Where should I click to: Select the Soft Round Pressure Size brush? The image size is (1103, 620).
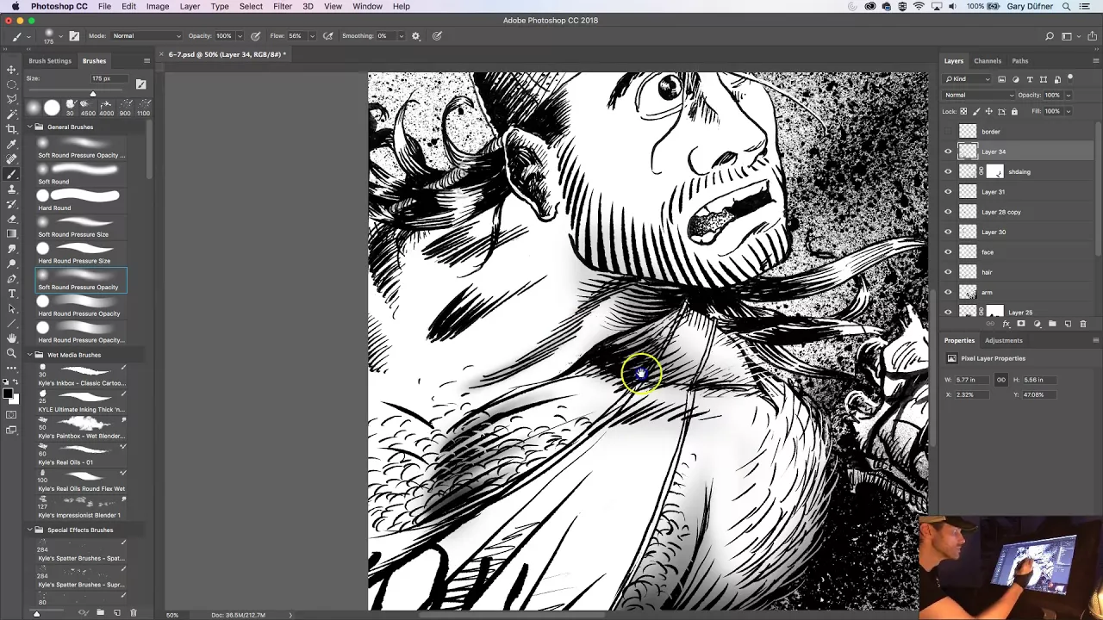tap(81, 226)
